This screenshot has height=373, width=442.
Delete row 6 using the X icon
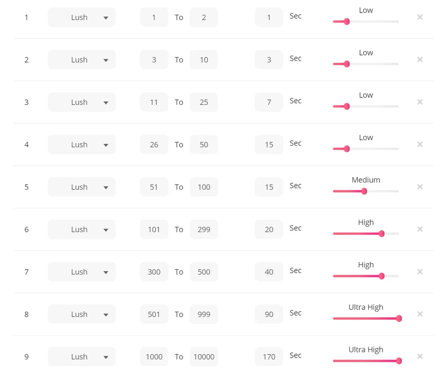(420, 229)
